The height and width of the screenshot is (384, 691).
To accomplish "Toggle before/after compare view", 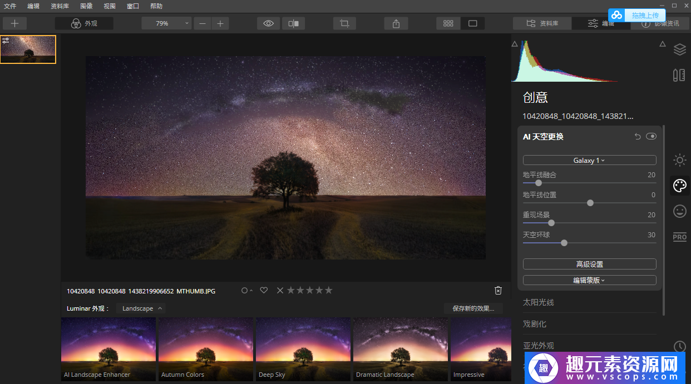I will click(x=294, y=23).
